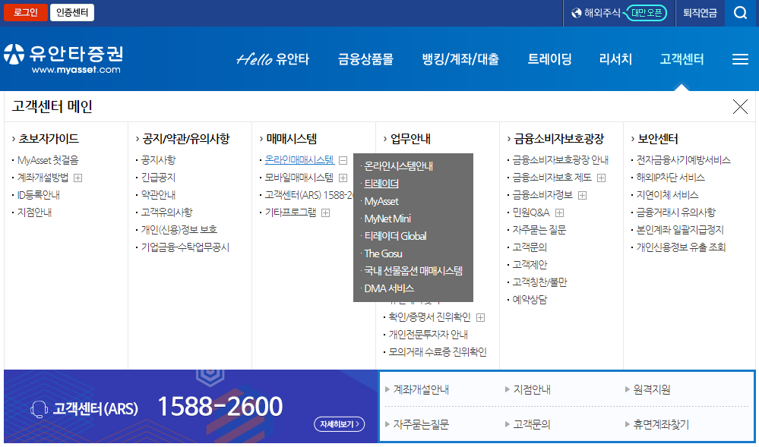Open 원격지원 quick link
The width and height of the screenshot is (759, 447).
(652, 389)
